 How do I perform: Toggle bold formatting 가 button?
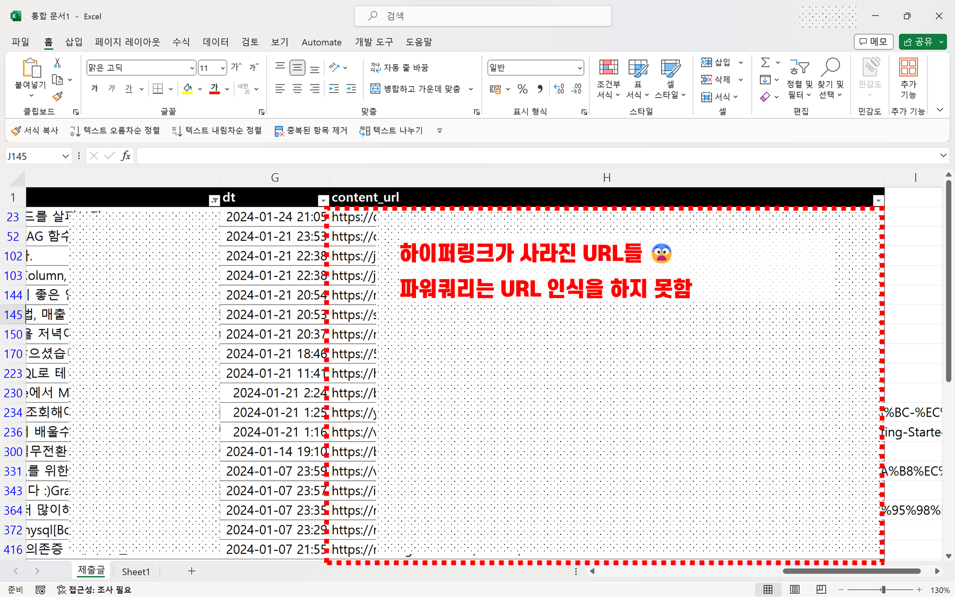(x=94, y=89)
